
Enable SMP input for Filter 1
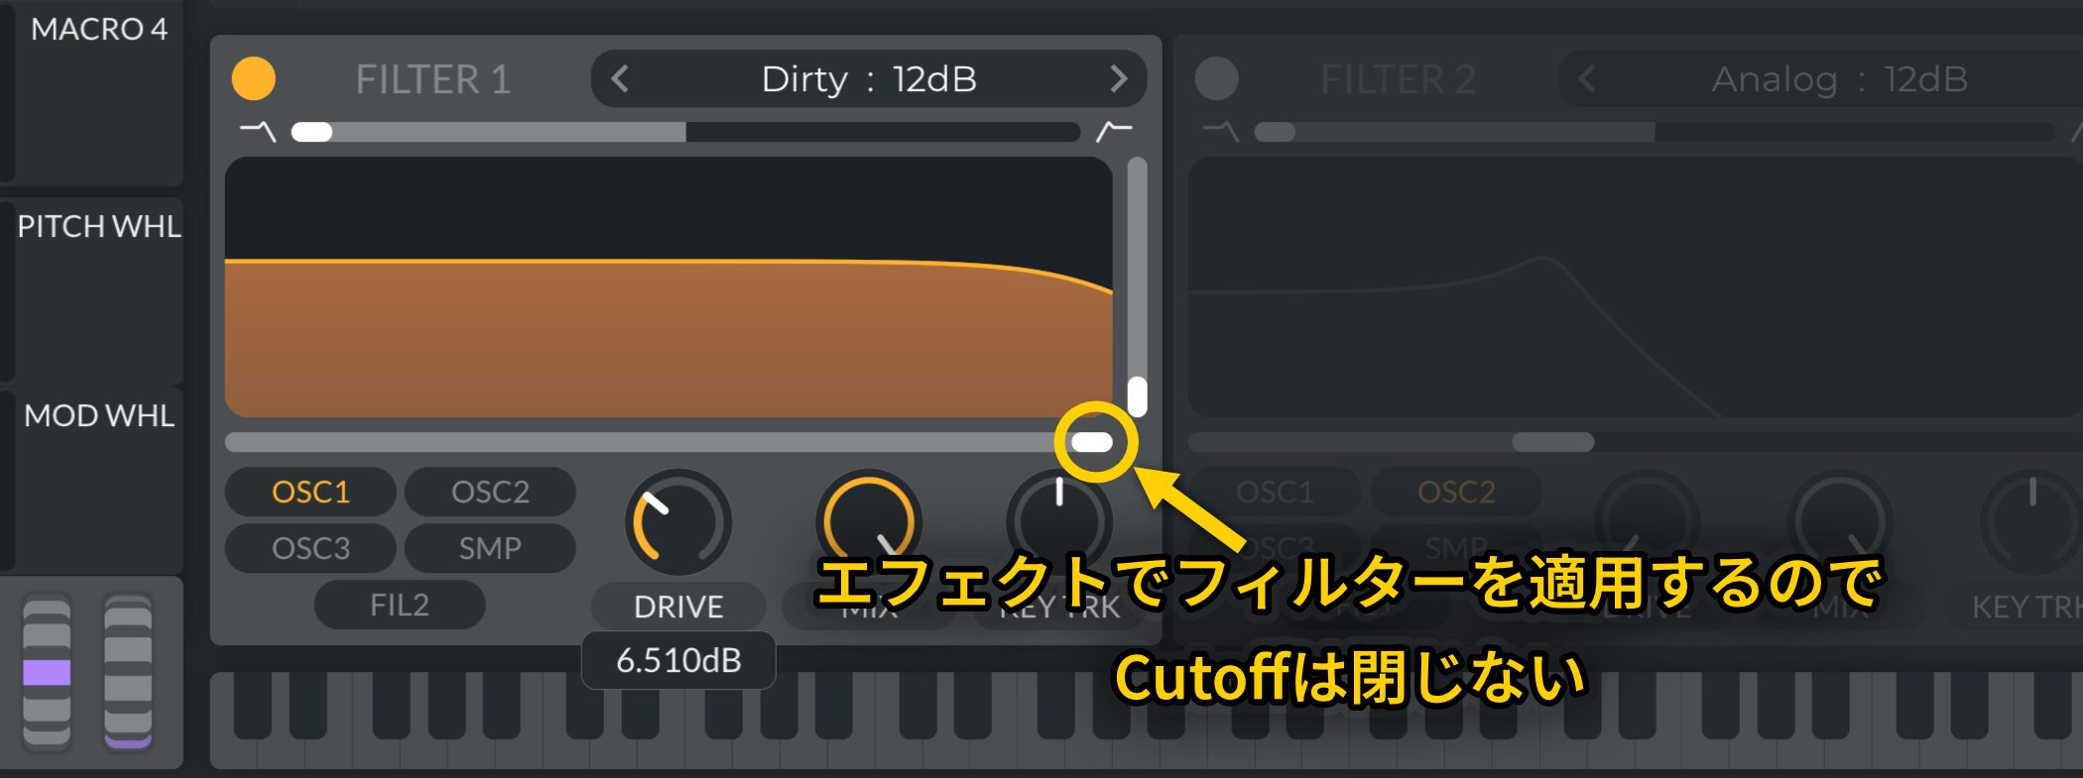click(490, 548)
